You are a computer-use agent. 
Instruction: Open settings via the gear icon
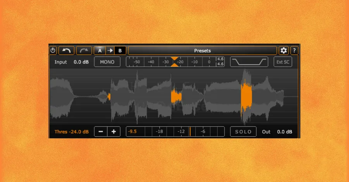[x=283, y=50]
